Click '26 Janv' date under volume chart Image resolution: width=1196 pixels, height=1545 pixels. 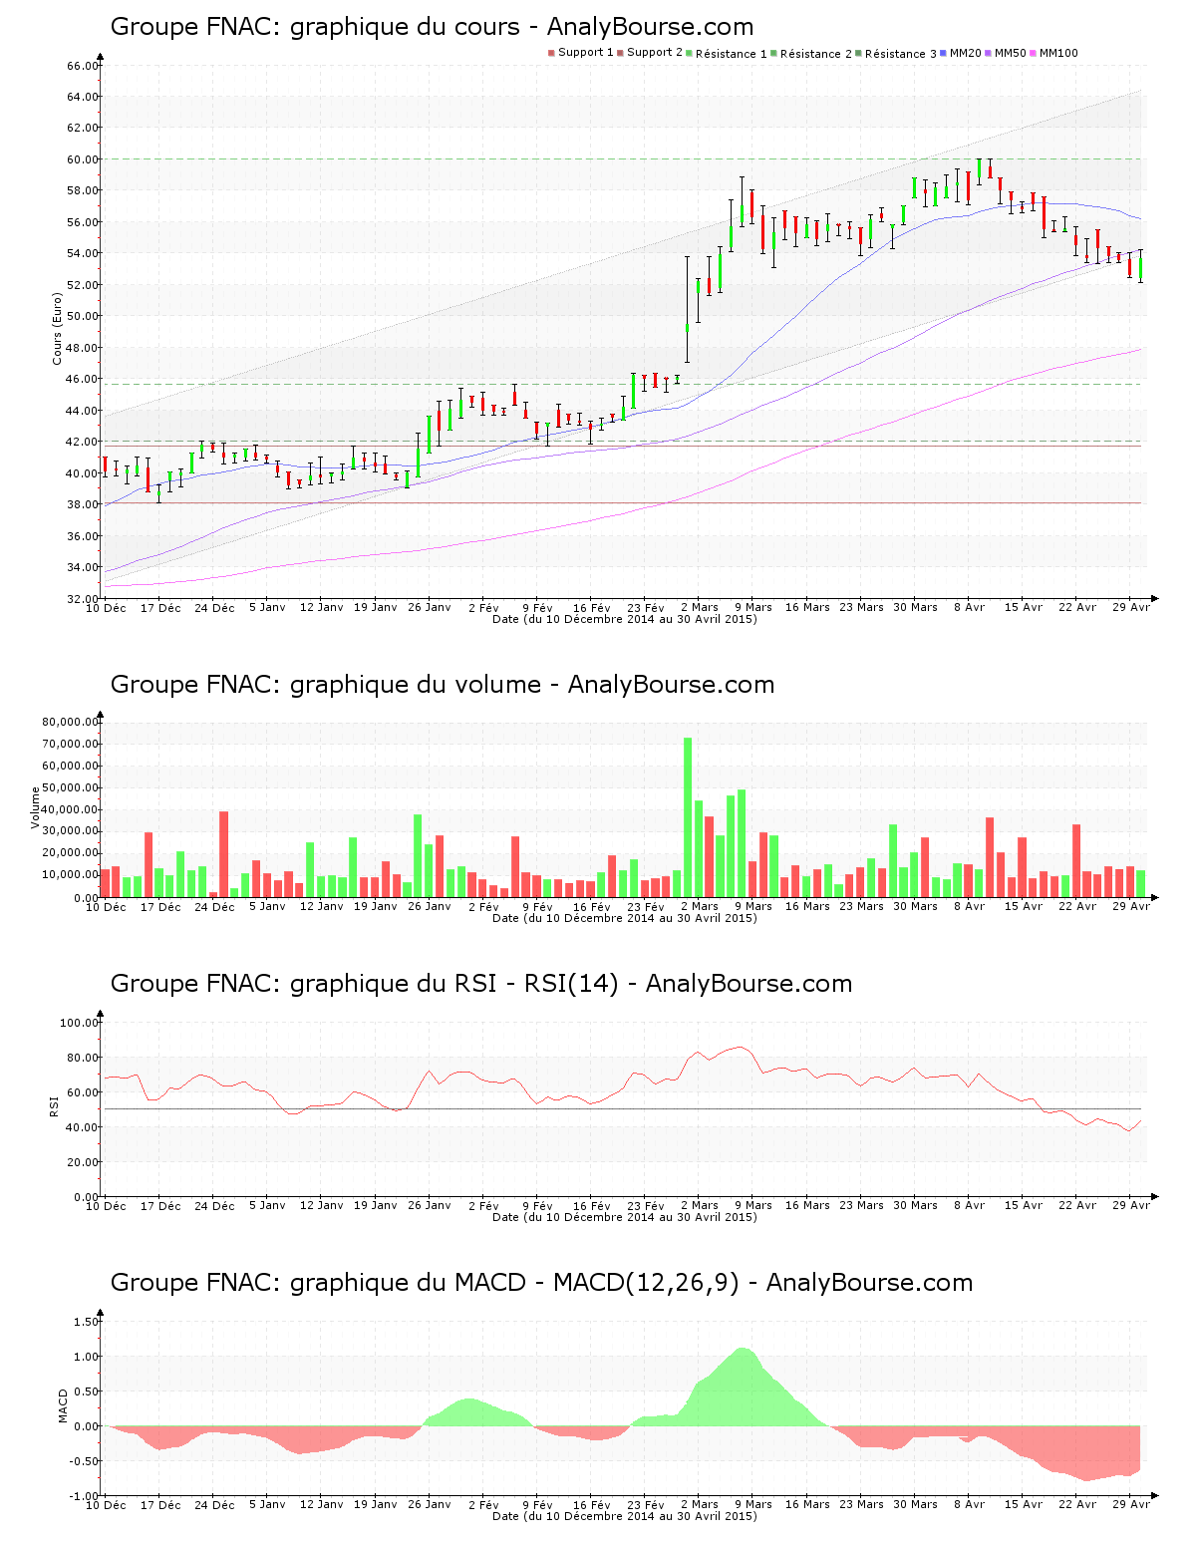(x=430, y=906)
